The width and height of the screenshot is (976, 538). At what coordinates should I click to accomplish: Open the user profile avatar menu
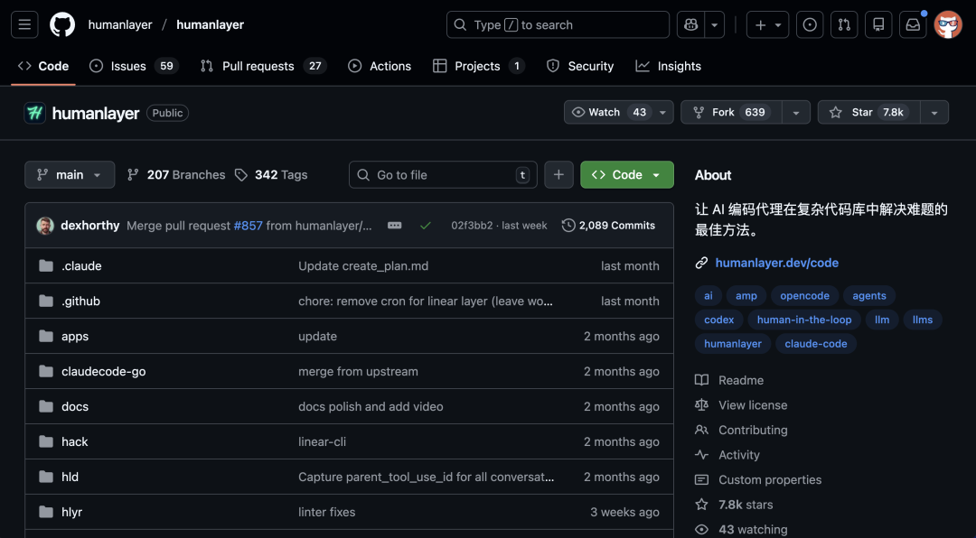click(948, 25)
